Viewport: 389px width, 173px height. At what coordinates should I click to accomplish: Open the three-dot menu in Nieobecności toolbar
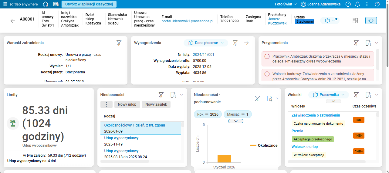pyautogui.click(x=106, y=104)
